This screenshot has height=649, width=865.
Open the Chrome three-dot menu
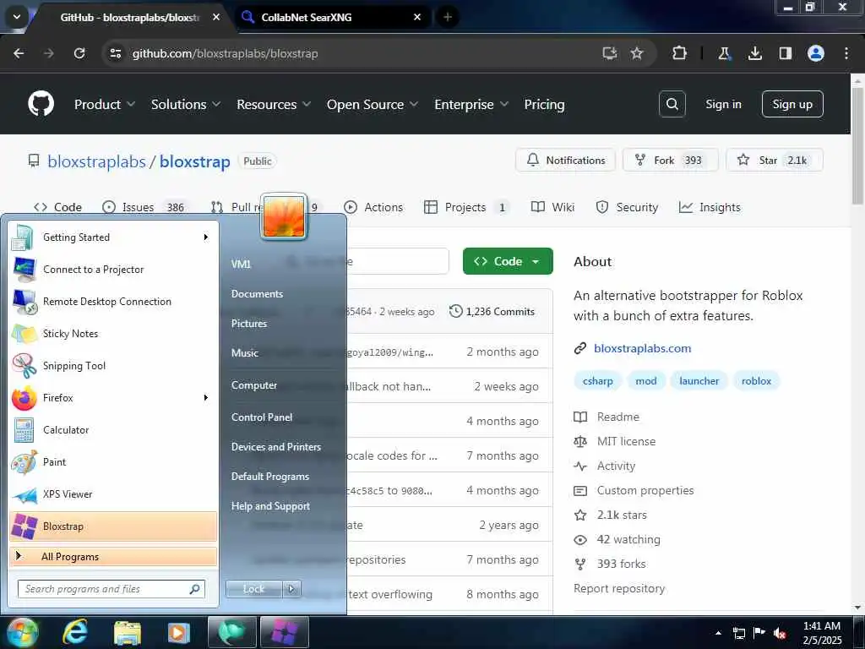coord(846,53)
